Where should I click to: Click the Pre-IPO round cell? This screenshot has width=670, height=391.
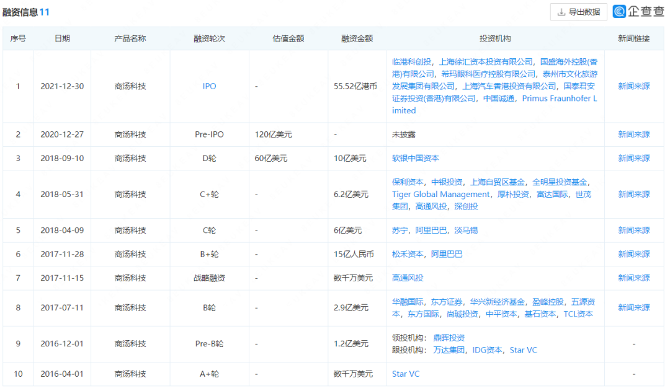click(x=210, y=134)
